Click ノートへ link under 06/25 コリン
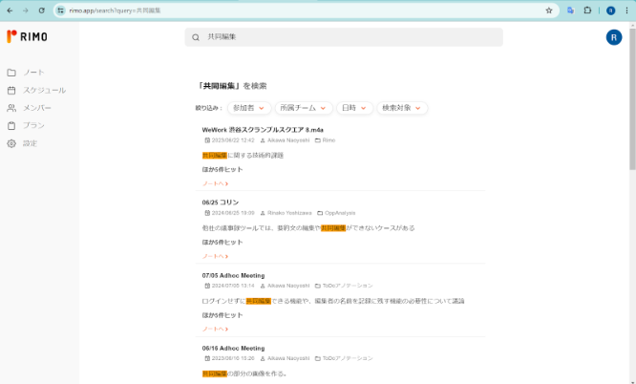 pos(215,256)
